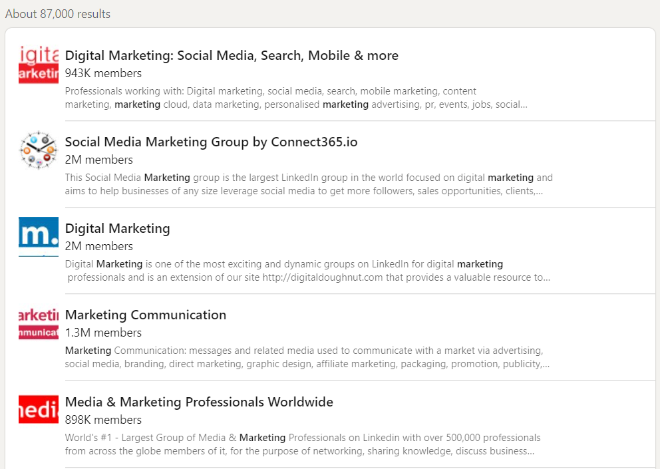This screenshot has width=660, height=469.
Task: Click the blue 'm.' Digital Marketing logo
Action: pos(39,237)
